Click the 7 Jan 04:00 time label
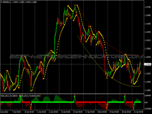 16,112
